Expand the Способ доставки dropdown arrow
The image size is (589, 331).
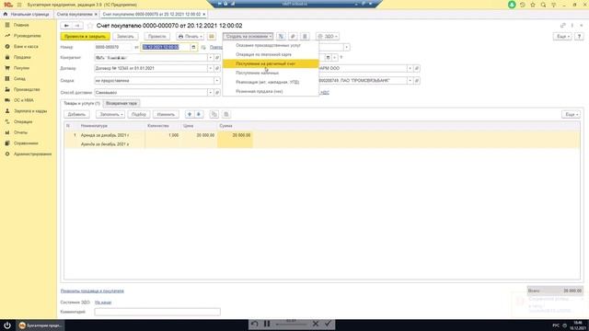coord(211,92)
